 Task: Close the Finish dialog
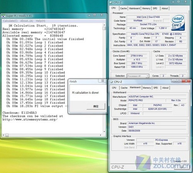tap(103, 81)
